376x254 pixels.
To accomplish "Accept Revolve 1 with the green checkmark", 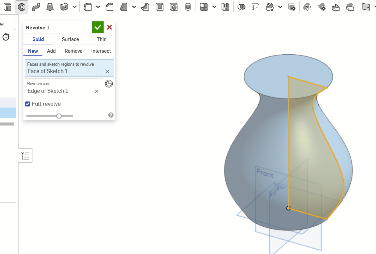I will (98, 27).
